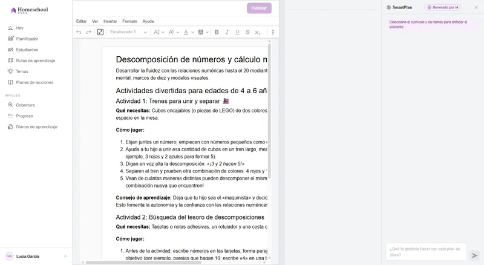This screenshot has height=265, width=484.
Task: Open the Encabezado 3 style dropdown
Action: pos(128,32)
